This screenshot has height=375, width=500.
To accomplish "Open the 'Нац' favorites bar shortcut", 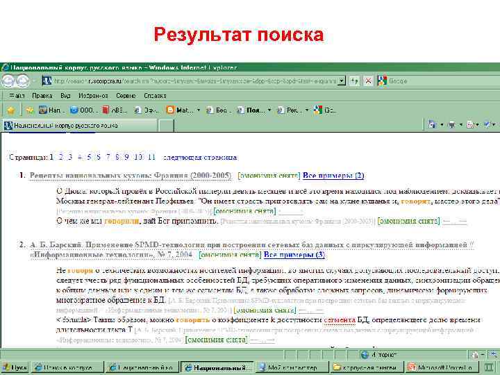I will coord(50,110).
